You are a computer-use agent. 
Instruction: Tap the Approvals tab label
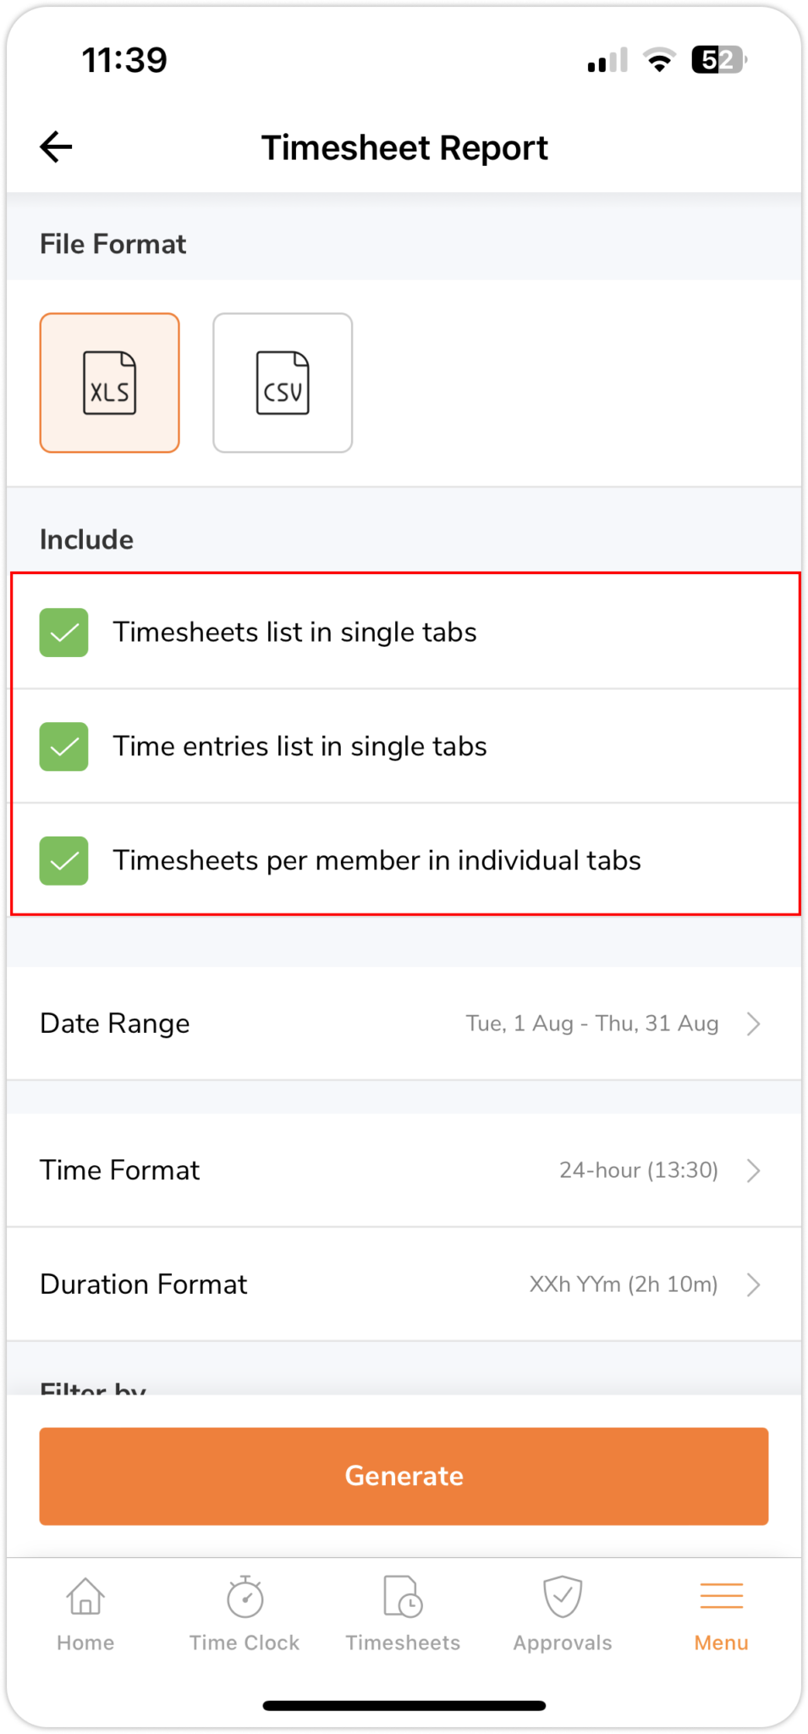tap(563, 1643)
